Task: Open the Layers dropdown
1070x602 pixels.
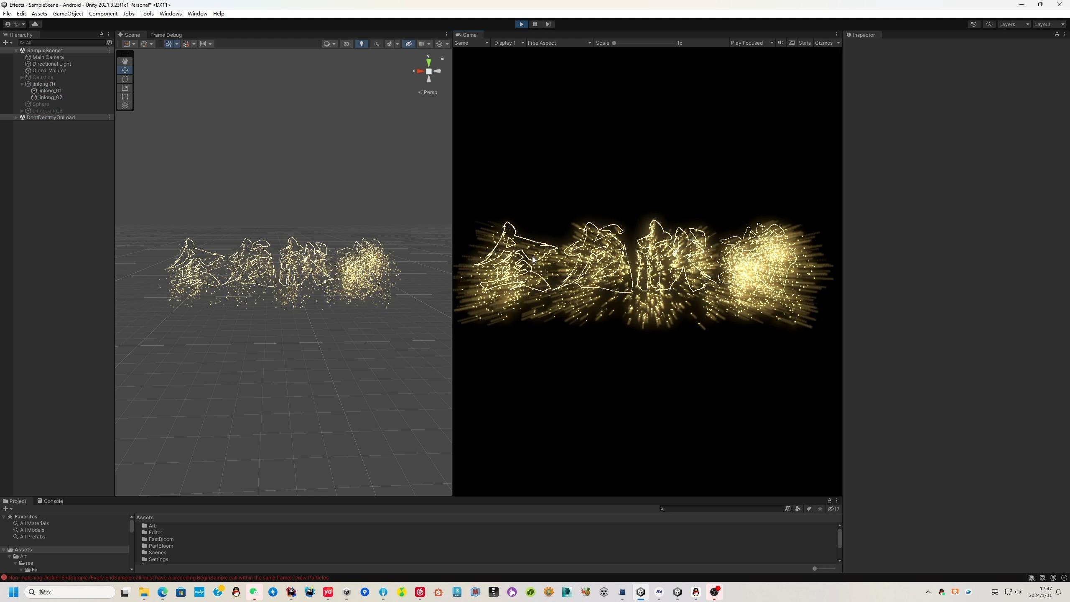Action: click(1014, 24)
